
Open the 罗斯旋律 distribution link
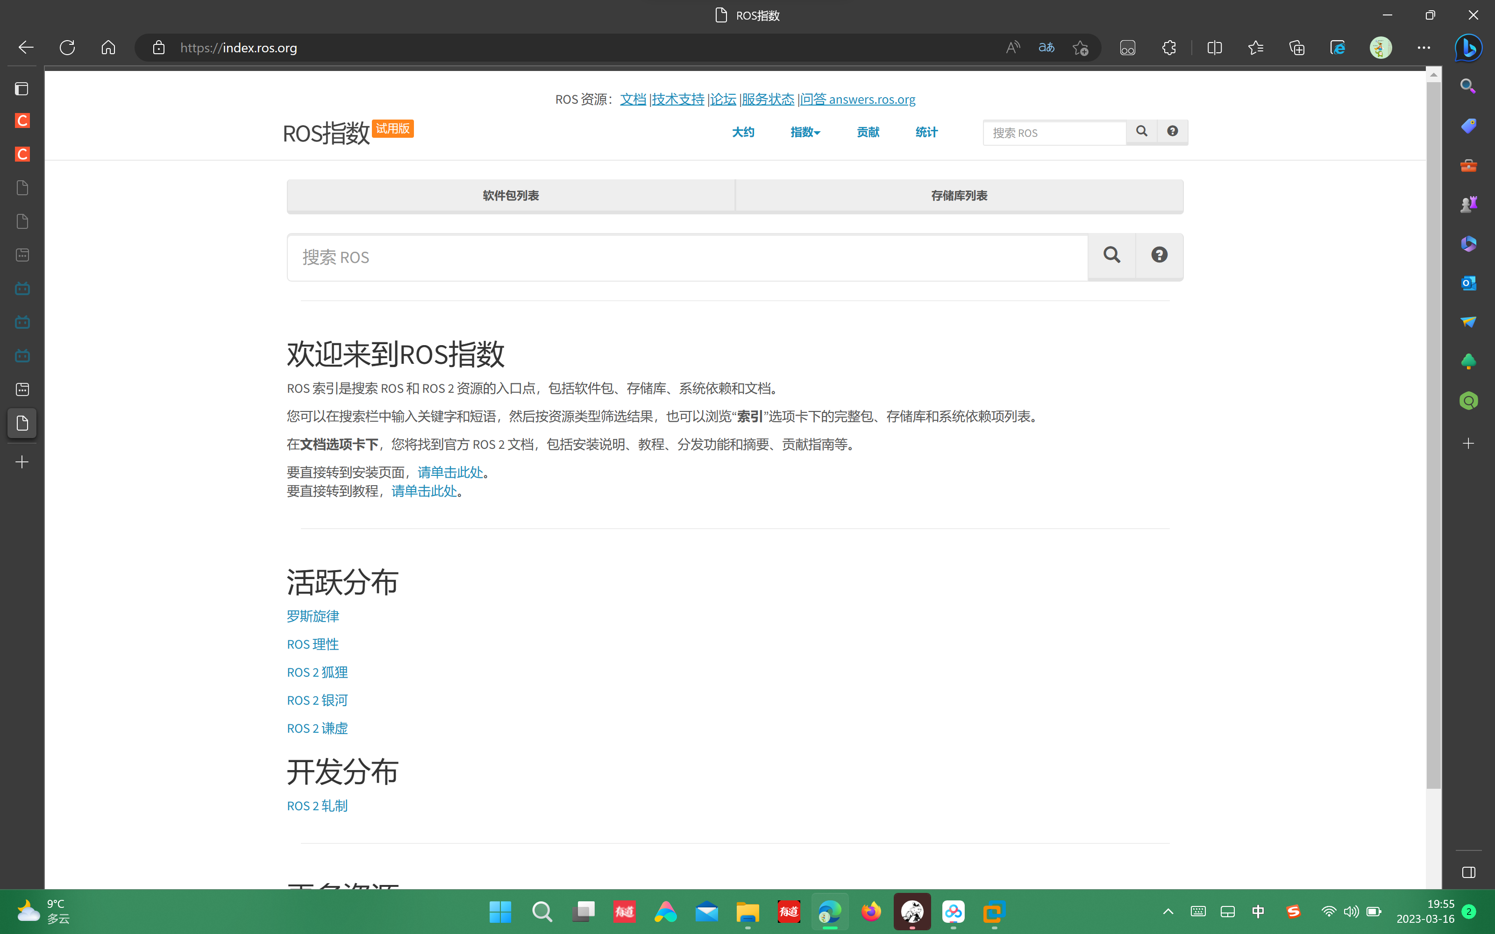click(x=313, y=616)
